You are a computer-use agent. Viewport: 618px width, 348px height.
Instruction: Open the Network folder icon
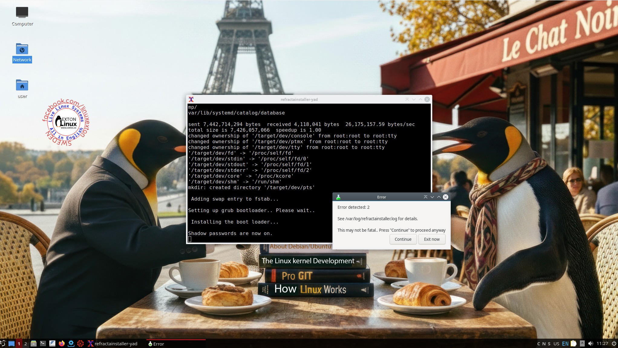pos(22,49)
